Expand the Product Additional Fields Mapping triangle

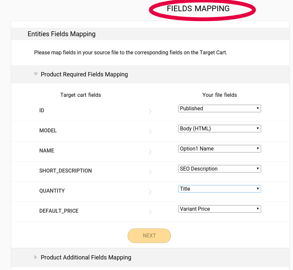pyautogui.click(x=36, y=257)
